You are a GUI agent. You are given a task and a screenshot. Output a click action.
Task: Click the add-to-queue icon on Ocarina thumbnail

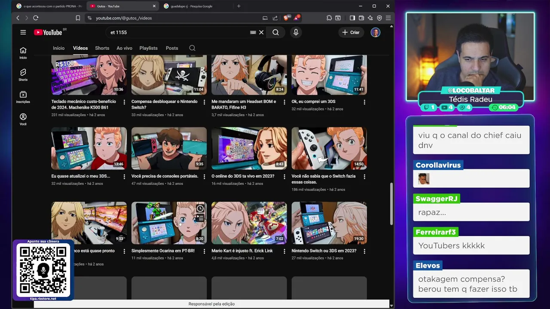click(200, 218)
